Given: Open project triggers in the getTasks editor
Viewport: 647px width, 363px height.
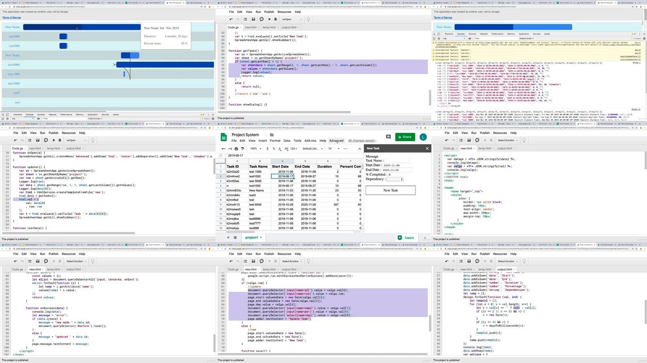Looking at the screenshot, I should tap(262, 19).
